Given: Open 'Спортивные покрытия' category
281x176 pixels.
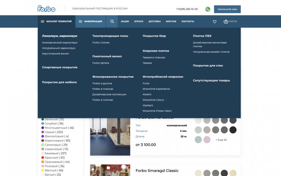Looking at the screenshot, I should pos(60,67).
